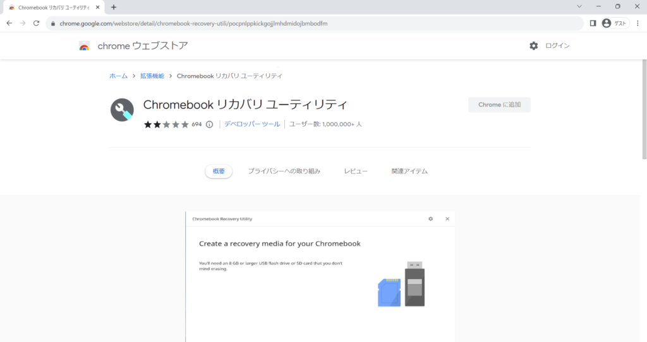Click the ログイン link
The image size is (647, 342).
coord(557,46)
